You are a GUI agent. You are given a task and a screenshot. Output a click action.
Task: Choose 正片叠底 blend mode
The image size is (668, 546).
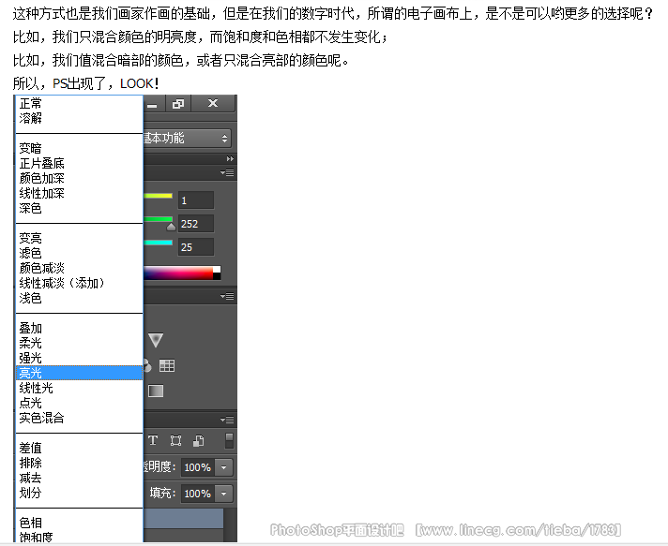79,163
